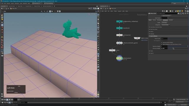Image resolution: width=189 pixels, height=106 pixels.
Task: Click the yellow sticky note icon
Action: [x=178, y=11]
